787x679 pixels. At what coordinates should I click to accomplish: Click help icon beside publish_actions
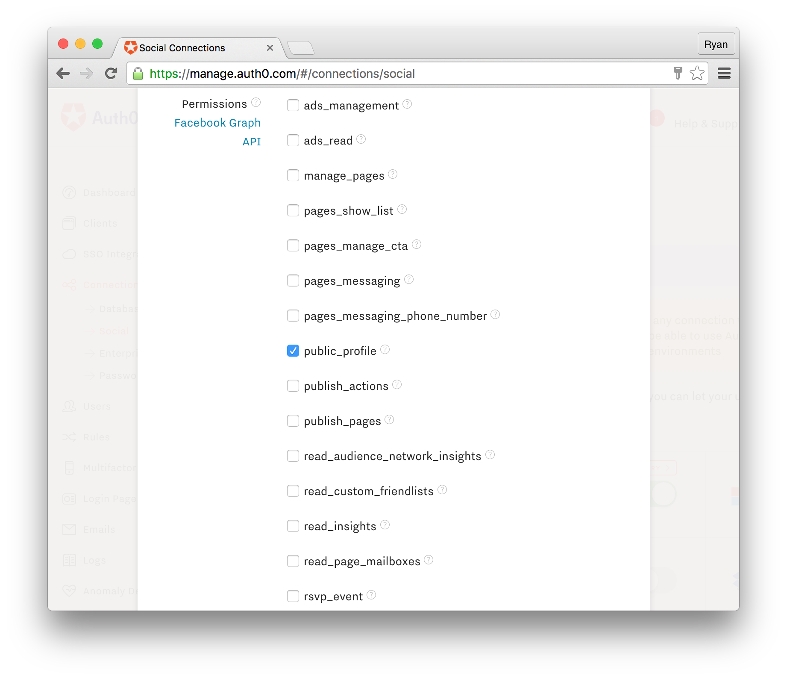[397, 384]
